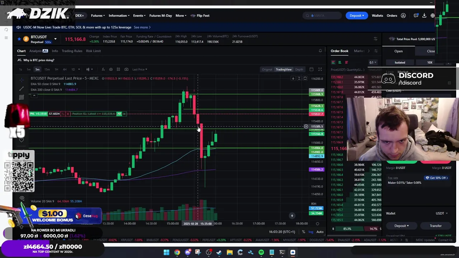Expand the Information menu
Viewport: 459px width, 258px height.
119,15
